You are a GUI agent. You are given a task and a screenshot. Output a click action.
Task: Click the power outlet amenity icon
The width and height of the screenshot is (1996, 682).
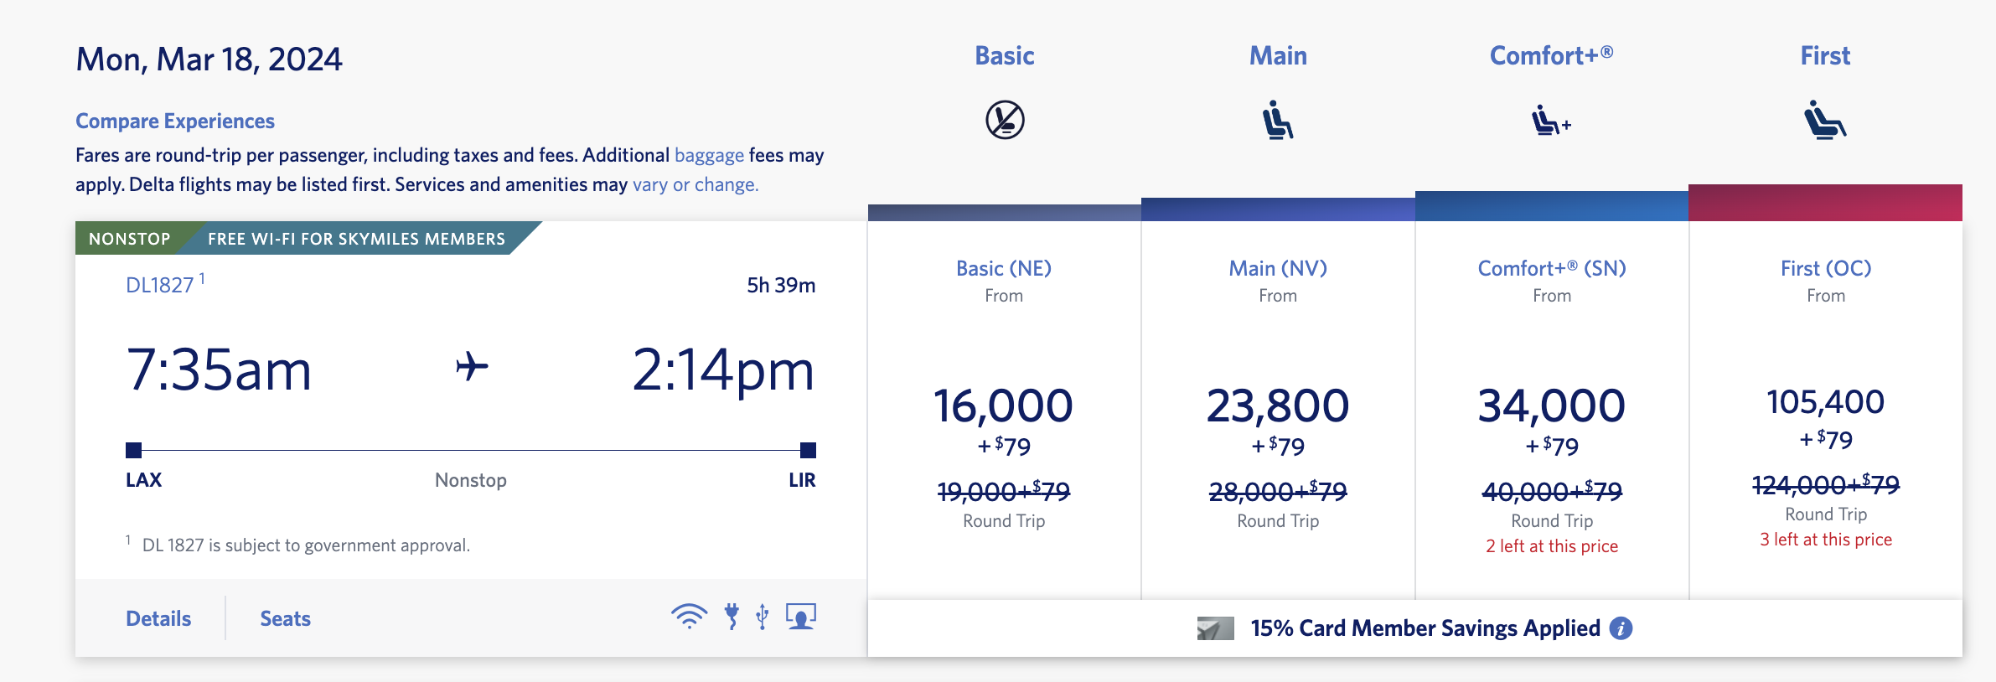click(732, 617)
